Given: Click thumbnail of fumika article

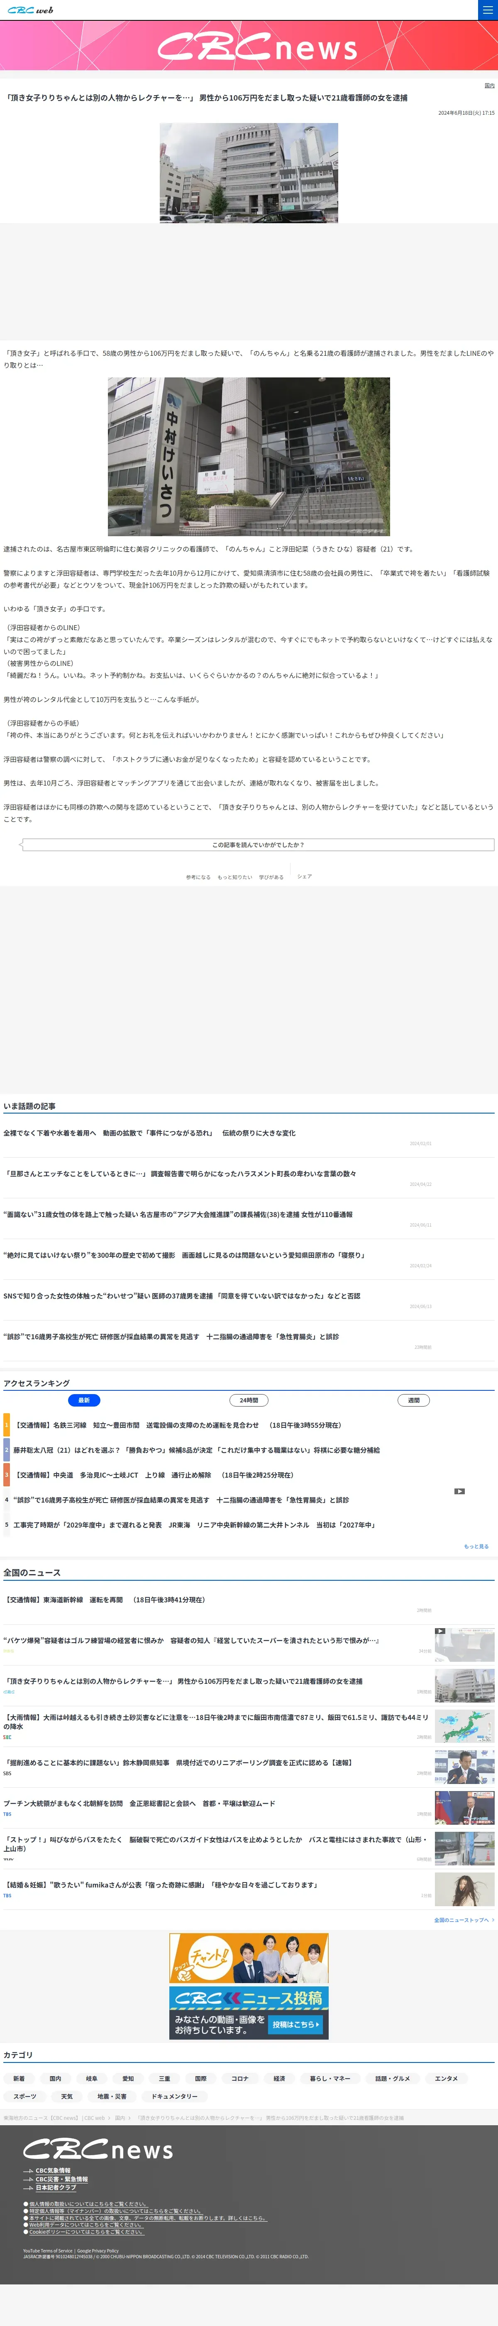Looking at the screenshot, I should tap(465, 1889).
